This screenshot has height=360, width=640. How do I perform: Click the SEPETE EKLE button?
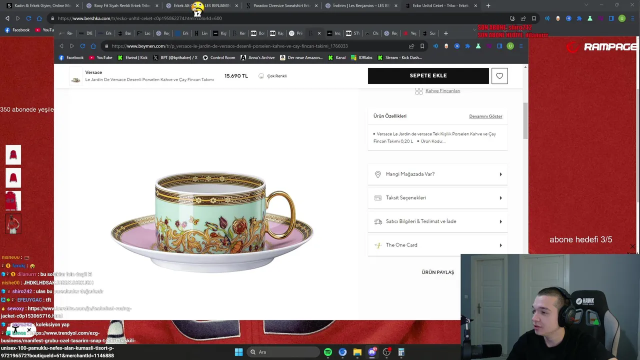(428, 76)
